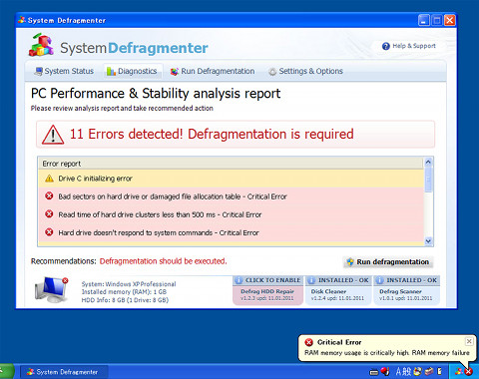Click the Defrag HDD Repair module
Viewport: 479px width, 379px height.
point(267,295)
